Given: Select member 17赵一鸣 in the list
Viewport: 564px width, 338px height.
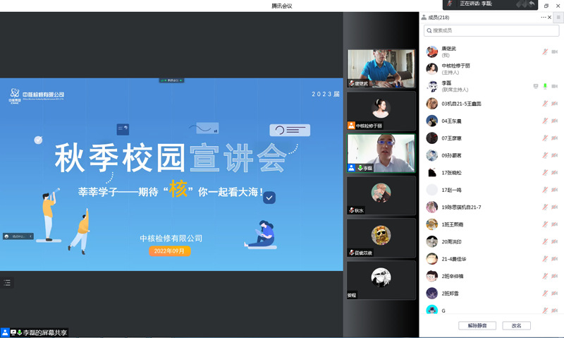Looking at the screenshot, I should point(491,190).
